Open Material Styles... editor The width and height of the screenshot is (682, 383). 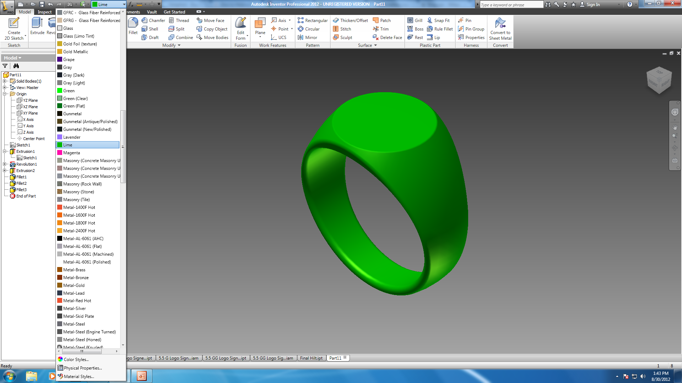coord(79,377)
